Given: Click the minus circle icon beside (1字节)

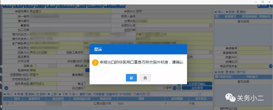Looking at the screenshot, I should click(x=175, y=88).
